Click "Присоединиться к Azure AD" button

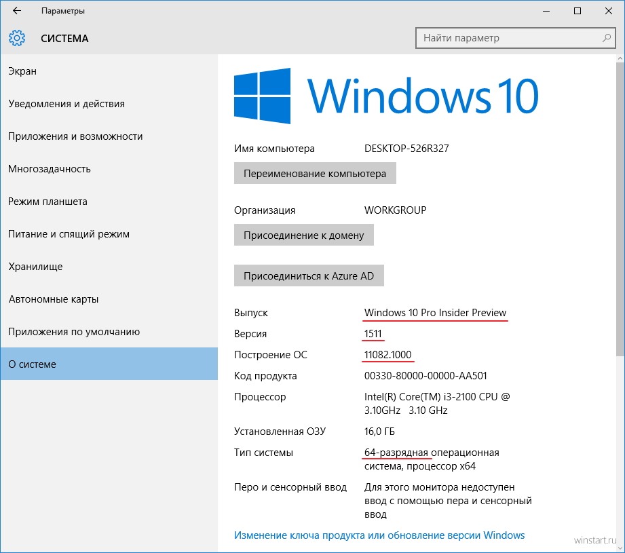(309, 275)
